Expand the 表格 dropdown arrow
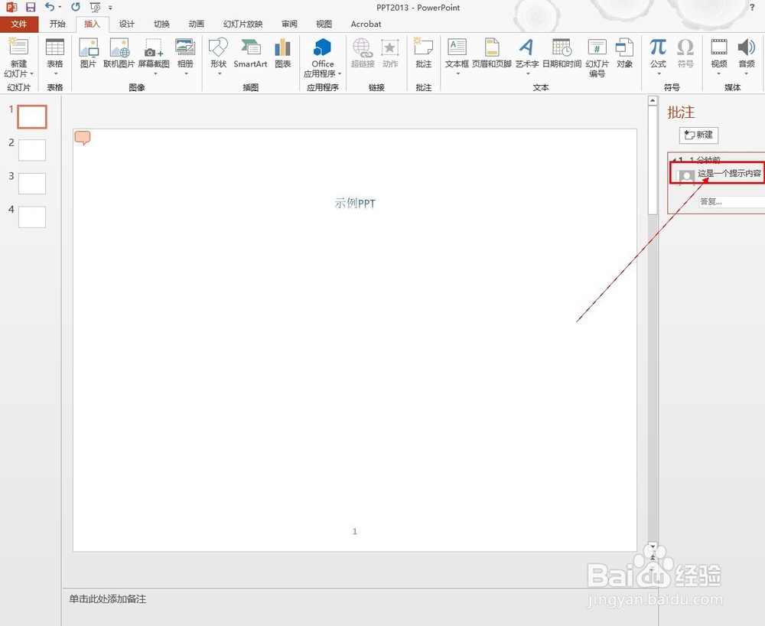 click(56, 73)
